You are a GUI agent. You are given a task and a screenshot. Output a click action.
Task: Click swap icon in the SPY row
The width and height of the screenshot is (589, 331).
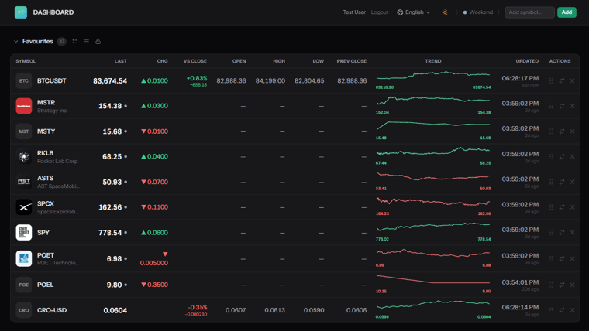tap(562, 233)
